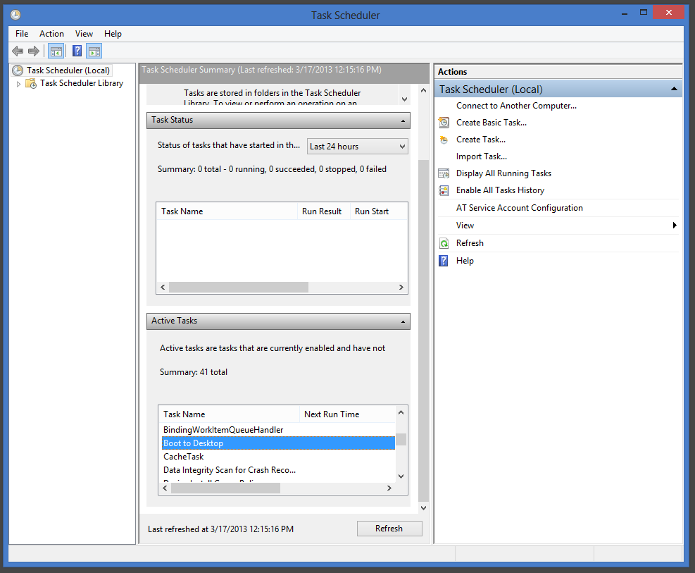Image resolution: width=695 pixels, height=573 pixels.
Task: Open the File menu
Action: click(x=22, y=34)
